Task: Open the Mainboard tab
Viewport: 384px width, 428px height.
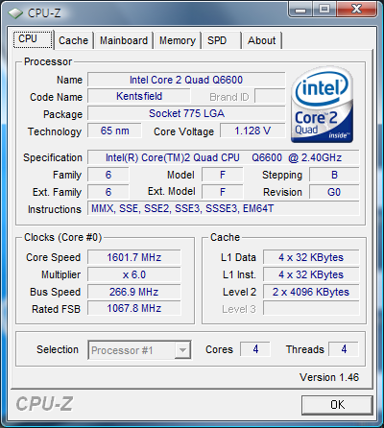Action: (x=124, y=40)
